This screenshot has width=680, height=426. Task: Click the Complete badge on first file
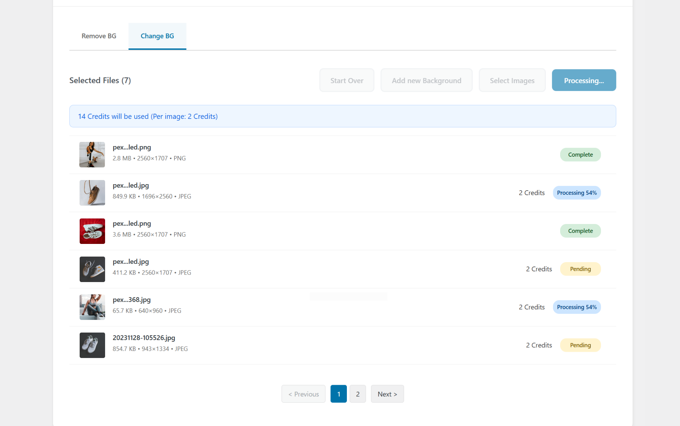point(580,155)
